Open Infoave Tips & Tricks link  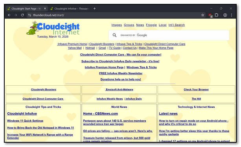129,44
